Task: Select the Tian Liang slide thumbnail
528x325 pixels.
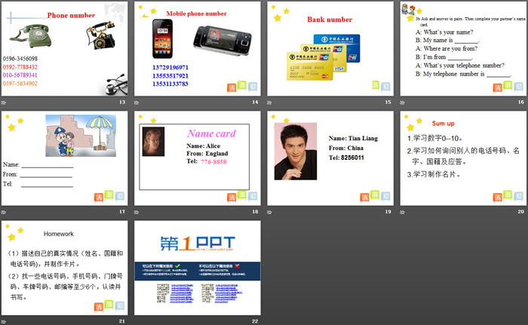Action: 330,158
